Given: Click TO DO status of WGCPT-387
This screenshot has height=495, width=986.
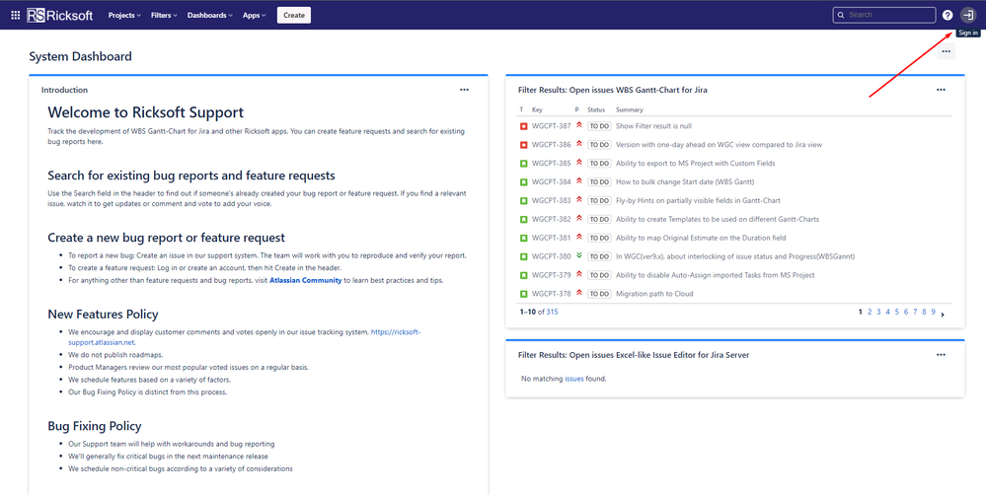Looking at the screenshot, I should (599, 126).
